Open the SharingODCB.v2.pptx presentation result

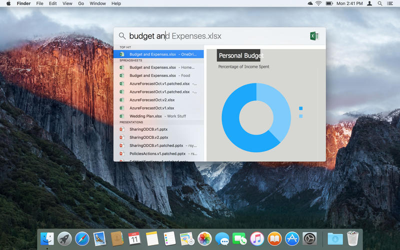[148, 137]
